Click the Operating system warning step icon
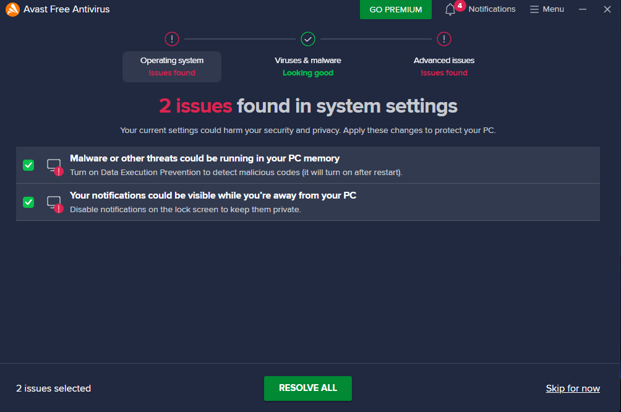The image size is (621, 412). tap(172, 39)
